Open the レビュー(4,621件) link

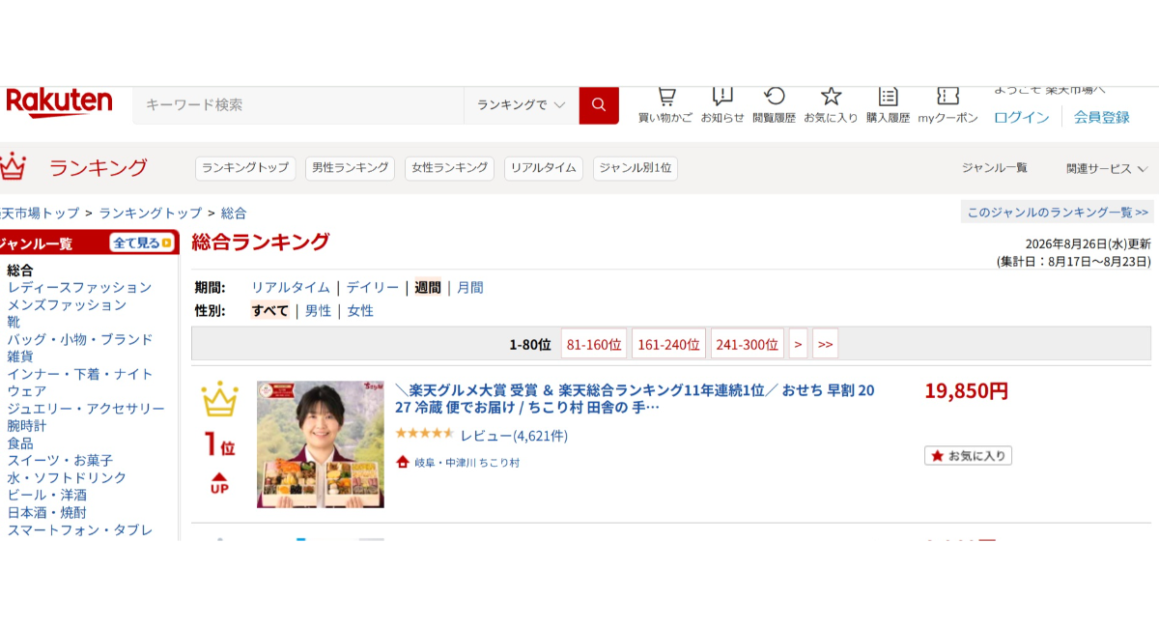[514, 436]
